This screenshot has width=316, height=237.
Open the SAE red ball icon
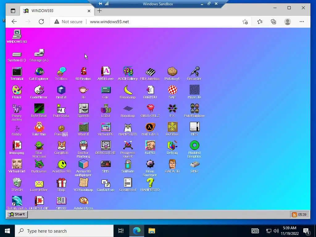(x=172, y=92)
